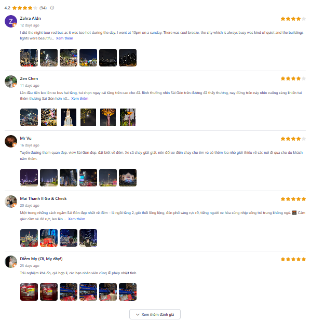This screenshot has height=322, width=311.
Task: Open Mr Vu's last photo of lit building
Action: click(128, 178)
